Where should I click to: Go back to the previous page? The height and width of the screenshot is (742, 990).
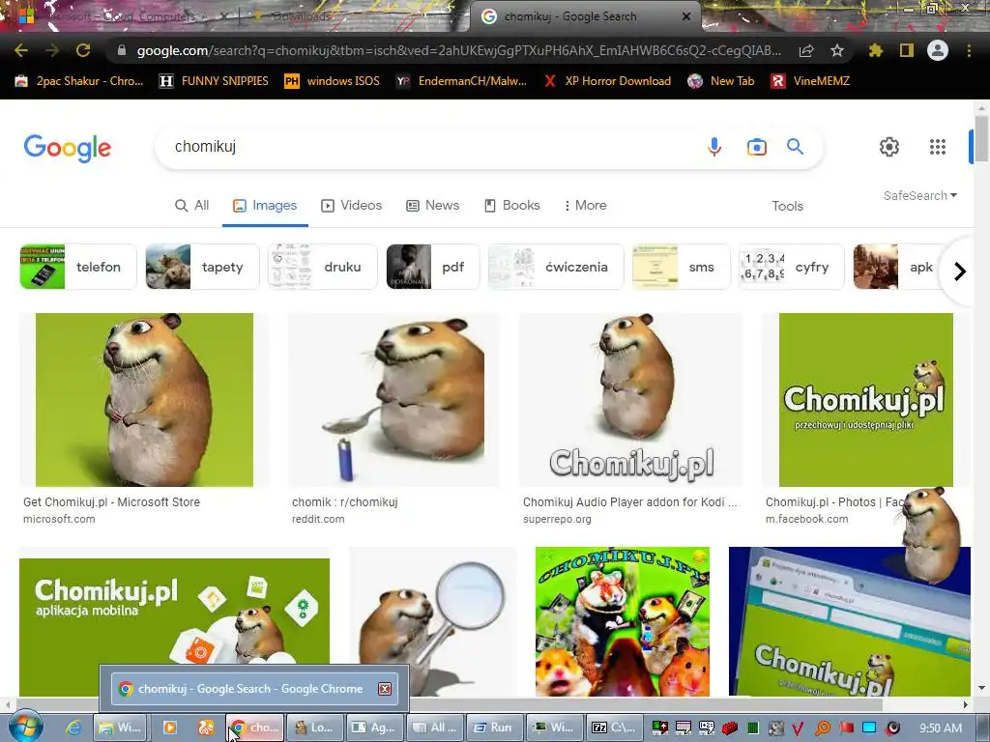click(21, 50)
